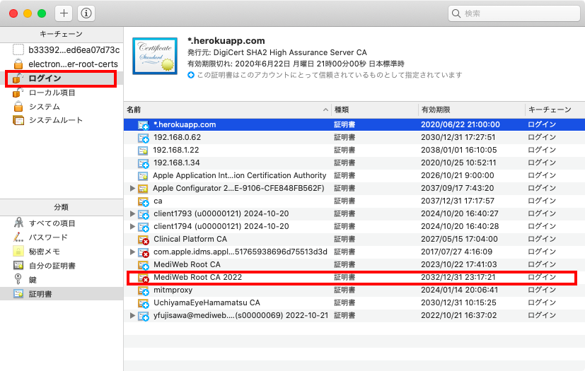Click the pencil icon beside パスワード
The width and height of the screenshot is (585, 371).
point(18,237)
